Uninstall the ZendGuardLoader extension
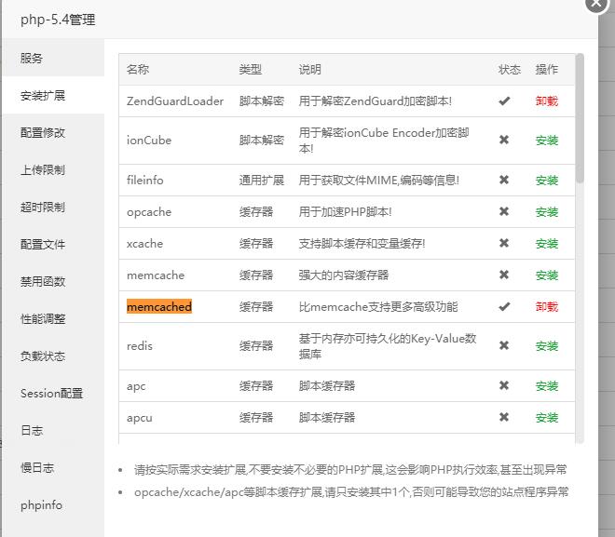The image size is (615, 537). point(547,101)
